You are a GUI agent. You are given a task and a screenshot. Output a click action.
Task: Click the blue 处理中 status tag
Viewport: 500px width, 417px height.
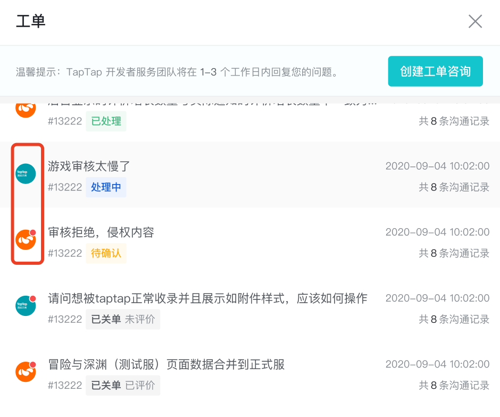[106, 187]
